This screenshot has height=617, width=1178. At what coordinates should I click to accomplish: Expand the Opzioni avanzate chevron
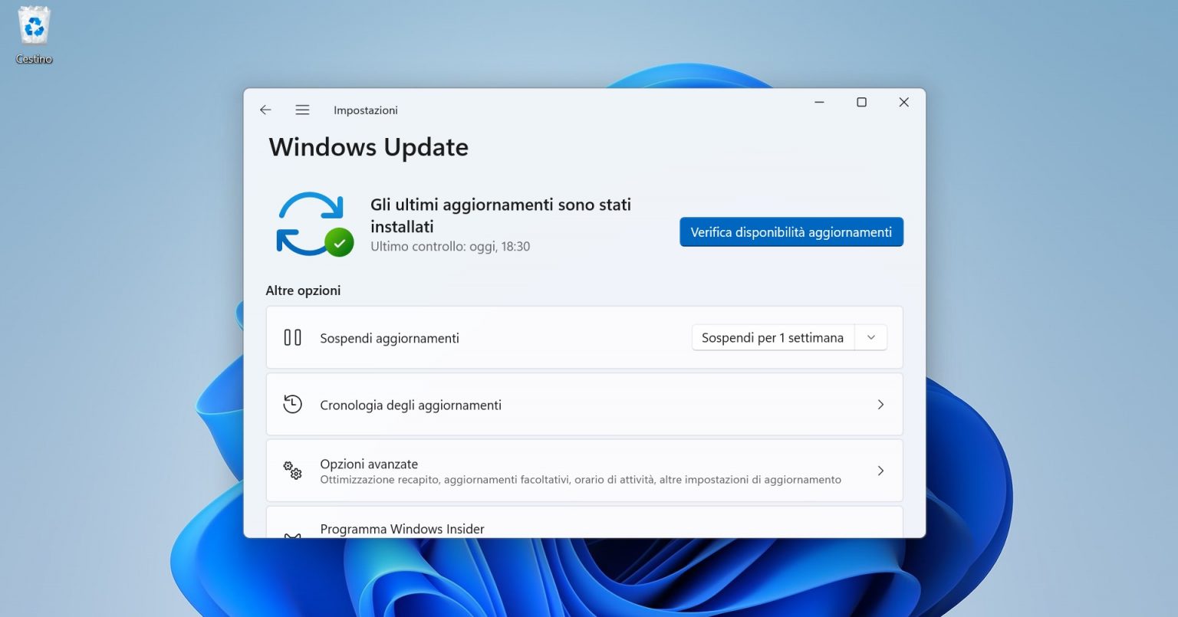tap(880, 471)
